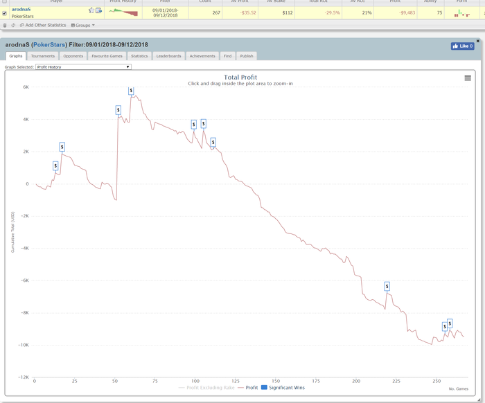This screenshot has height=403, width=485.
Task: Click the $ marker near game 255
Action: (x=445, y=326)
